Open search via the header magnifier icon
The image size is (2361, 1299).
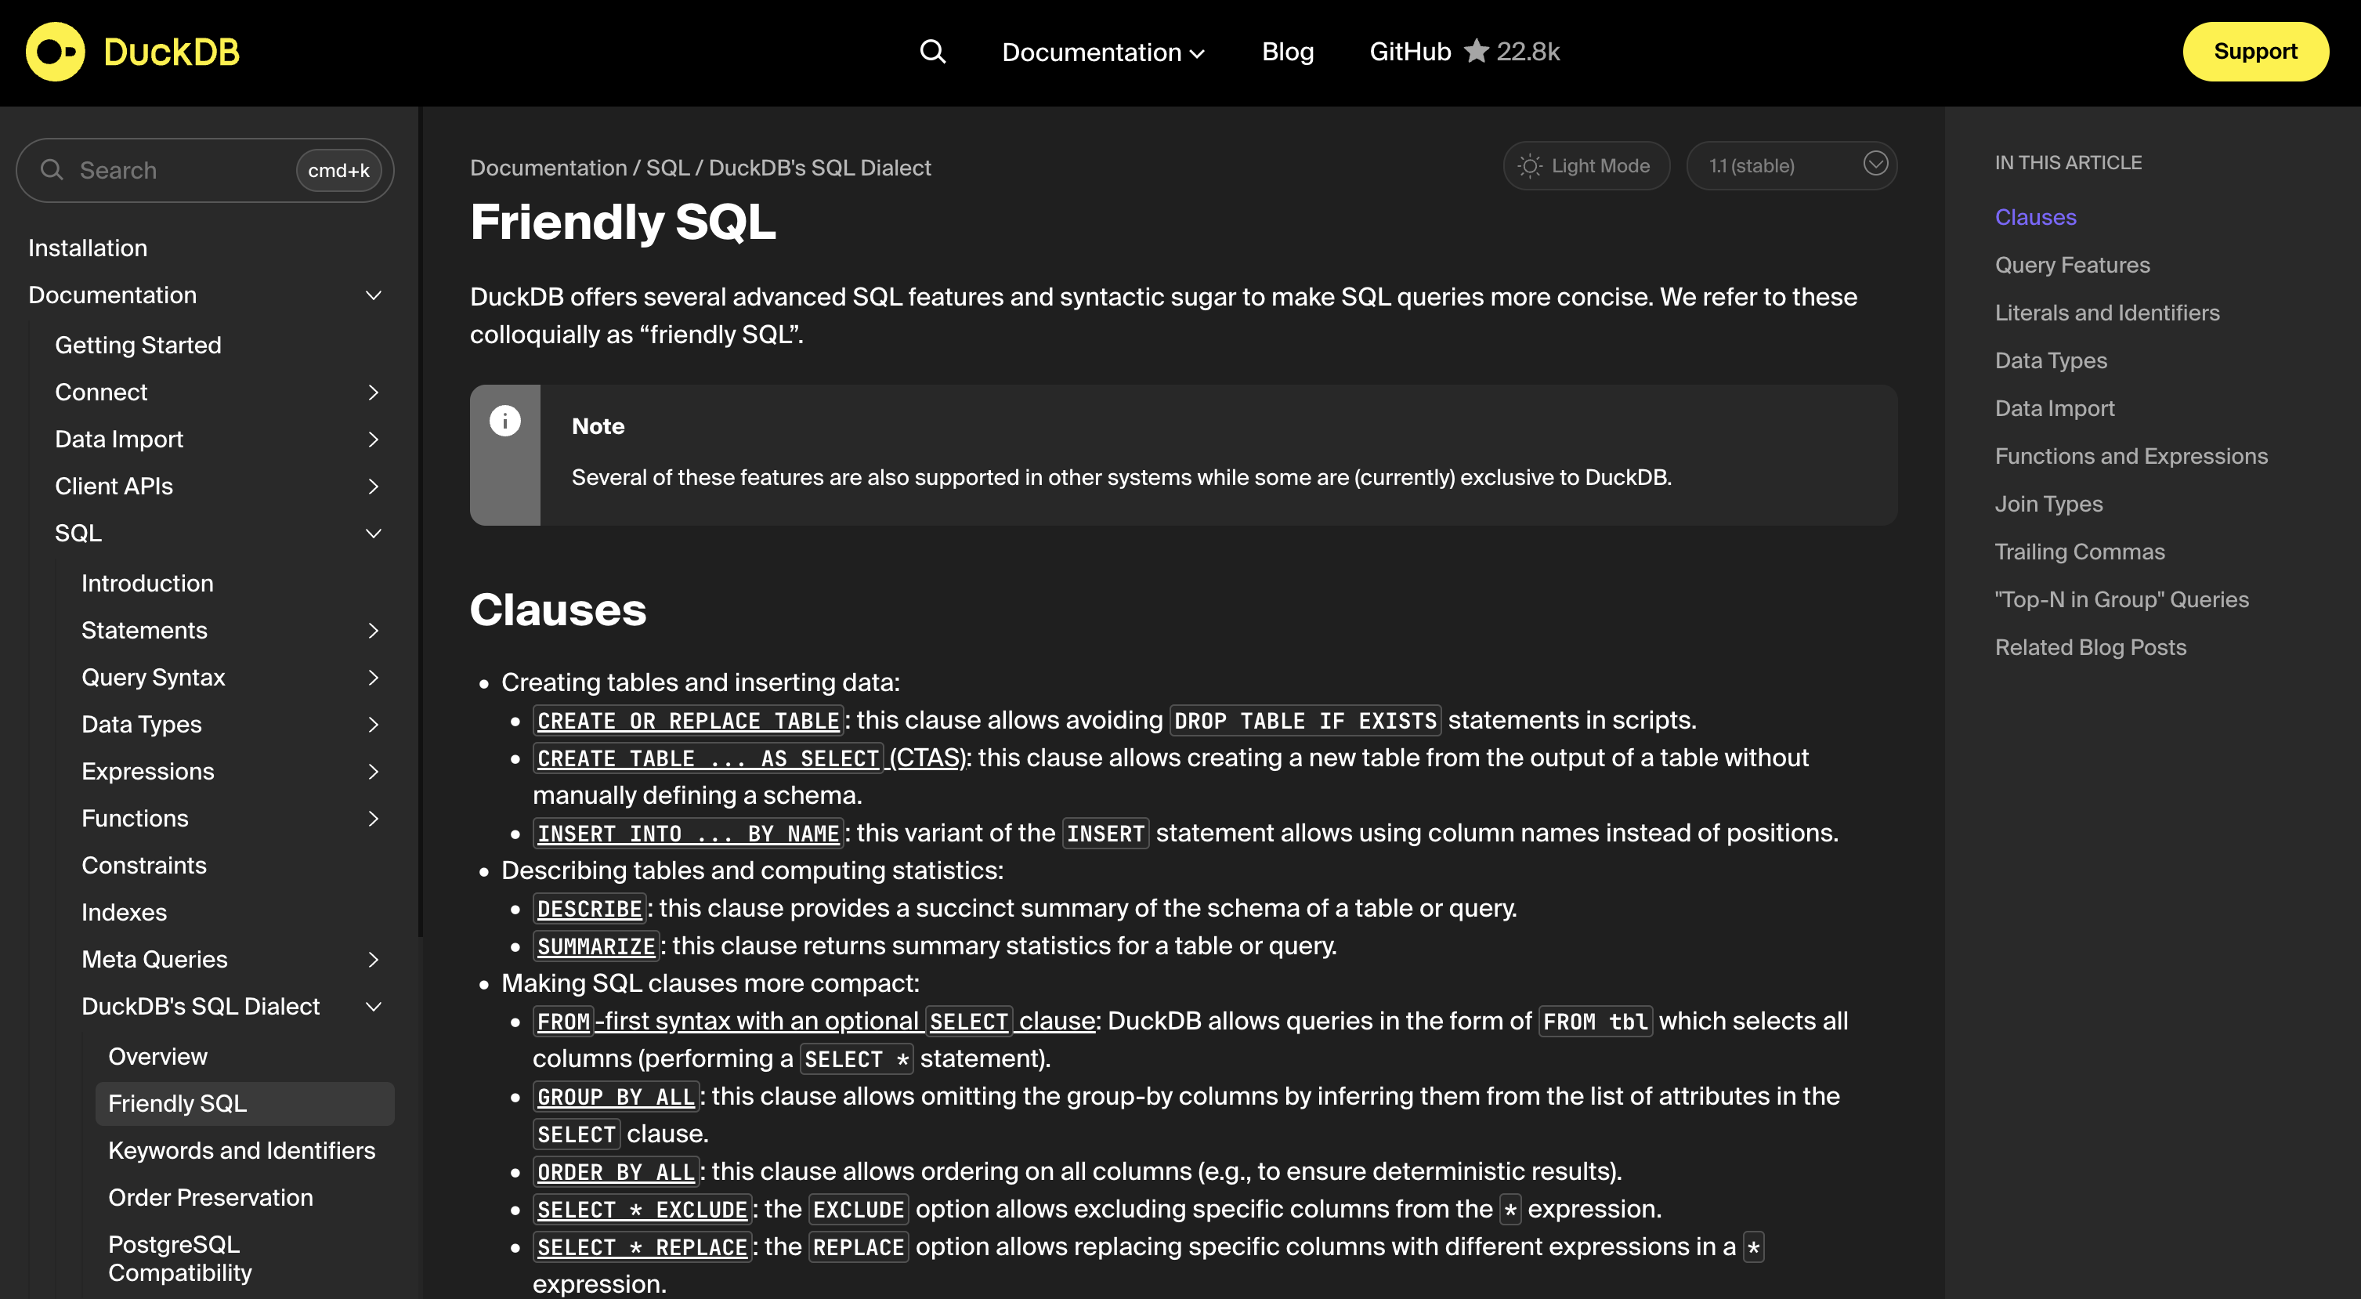click(932, 52)
